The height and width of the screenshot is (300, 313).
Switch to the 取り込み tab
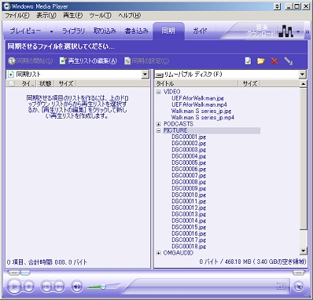click(105, 31)
